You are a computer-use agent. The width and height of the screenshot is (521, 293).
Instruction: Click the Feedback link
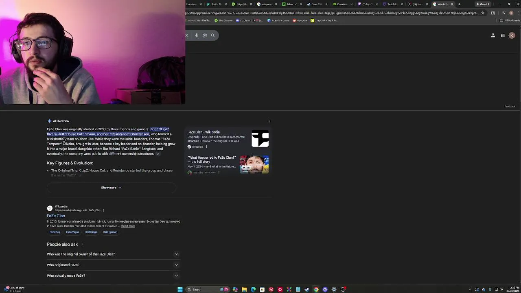coord(510,107)
